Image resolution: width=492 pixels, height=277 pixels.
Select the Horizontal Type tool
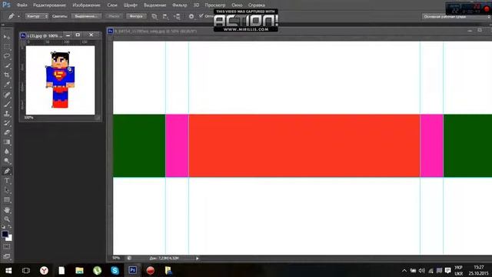pyautogui.click(x=7, y=181)
